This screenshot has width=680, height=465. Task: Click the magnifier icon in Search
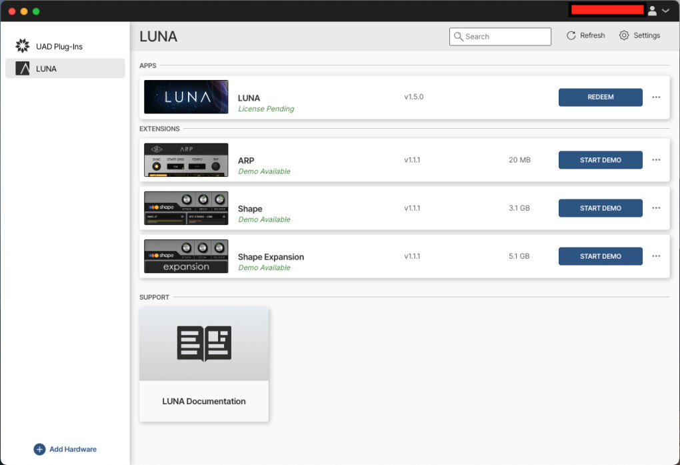459,37
